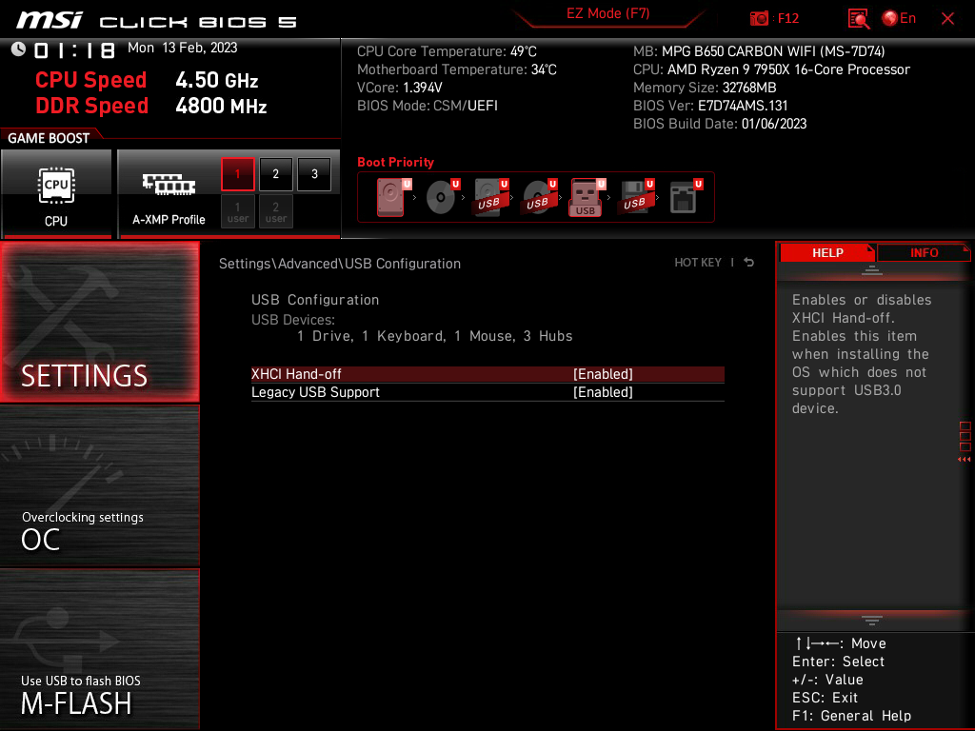Switch to the INFO tab
This screenshot has width=975, height=731.
click(x=924, y=253)
